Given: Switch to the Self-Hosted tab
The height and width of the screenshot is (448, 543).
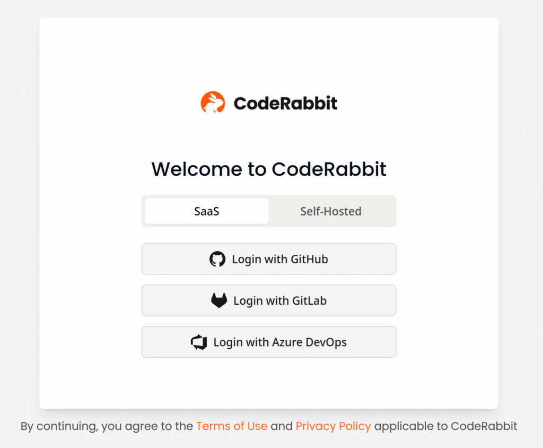Looking at the screenshot, I should [x=331, y=211].
